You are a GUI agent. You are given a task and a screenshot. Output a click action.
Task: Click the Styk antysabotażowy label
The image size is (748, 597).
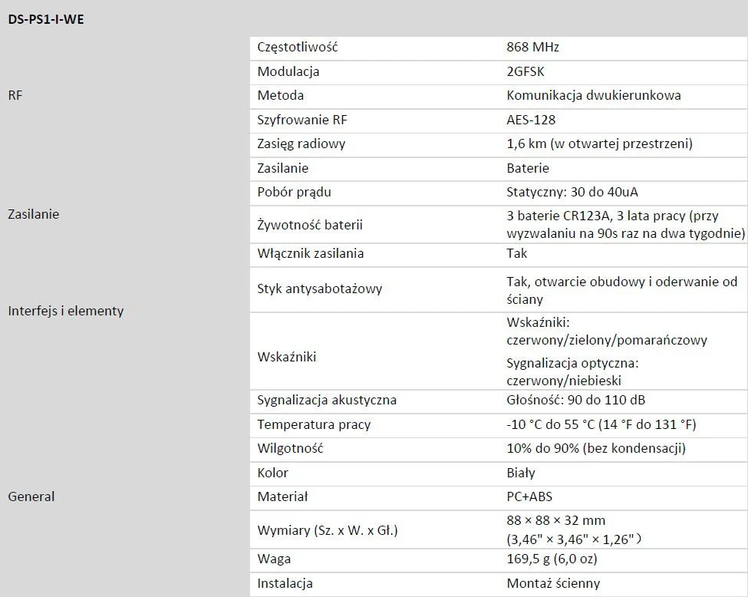319,289
